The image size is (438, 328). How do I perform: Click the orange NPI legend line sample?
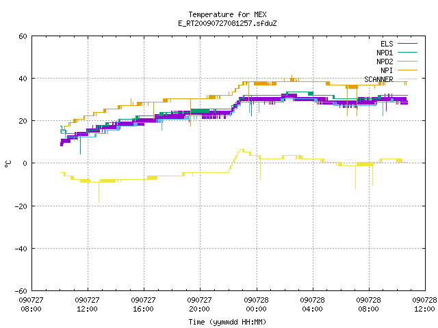tap(407, 70)
